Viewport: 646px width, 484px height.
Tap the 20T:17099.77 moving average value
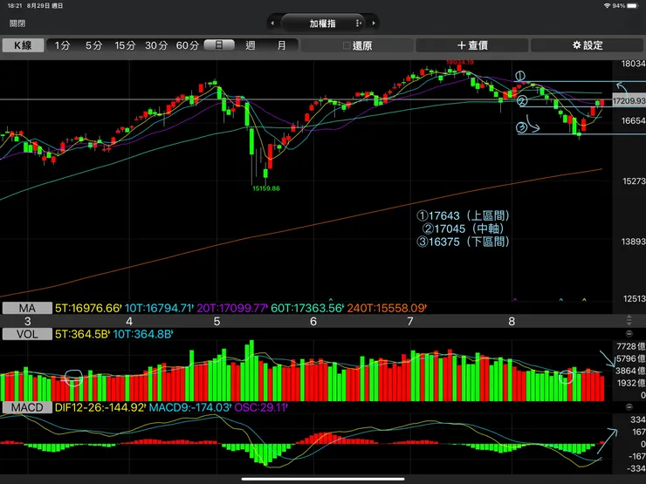232,308
